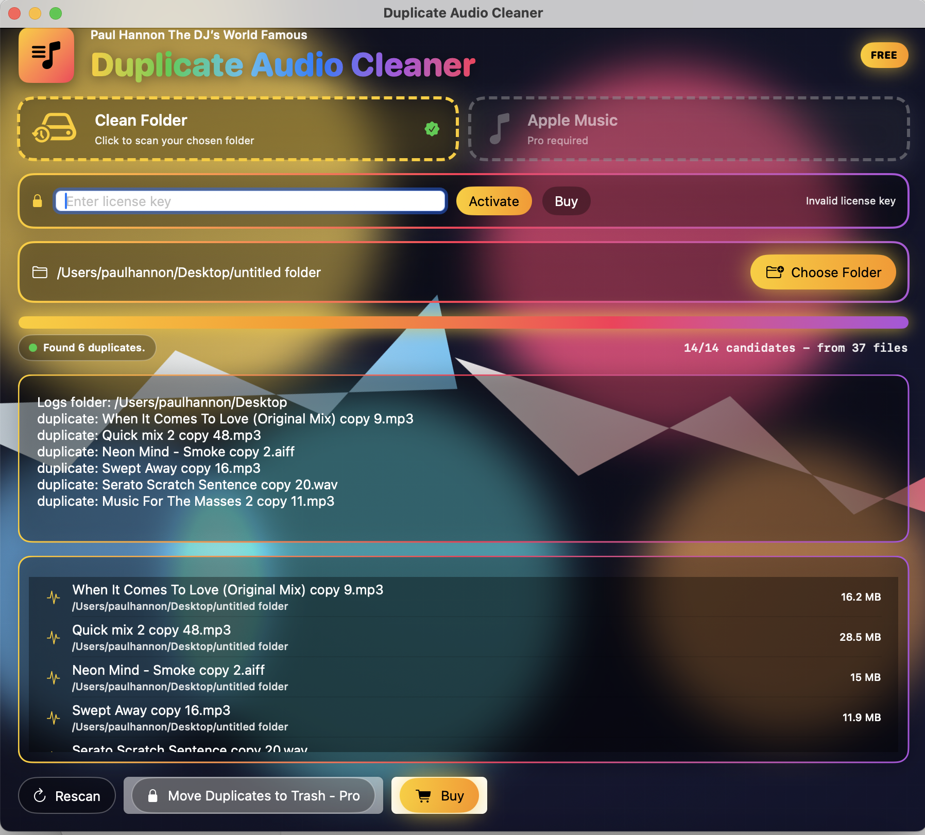Screen dimensions: 925x835
Task: Close the window with the red button
Action: [x=14, y=13]
